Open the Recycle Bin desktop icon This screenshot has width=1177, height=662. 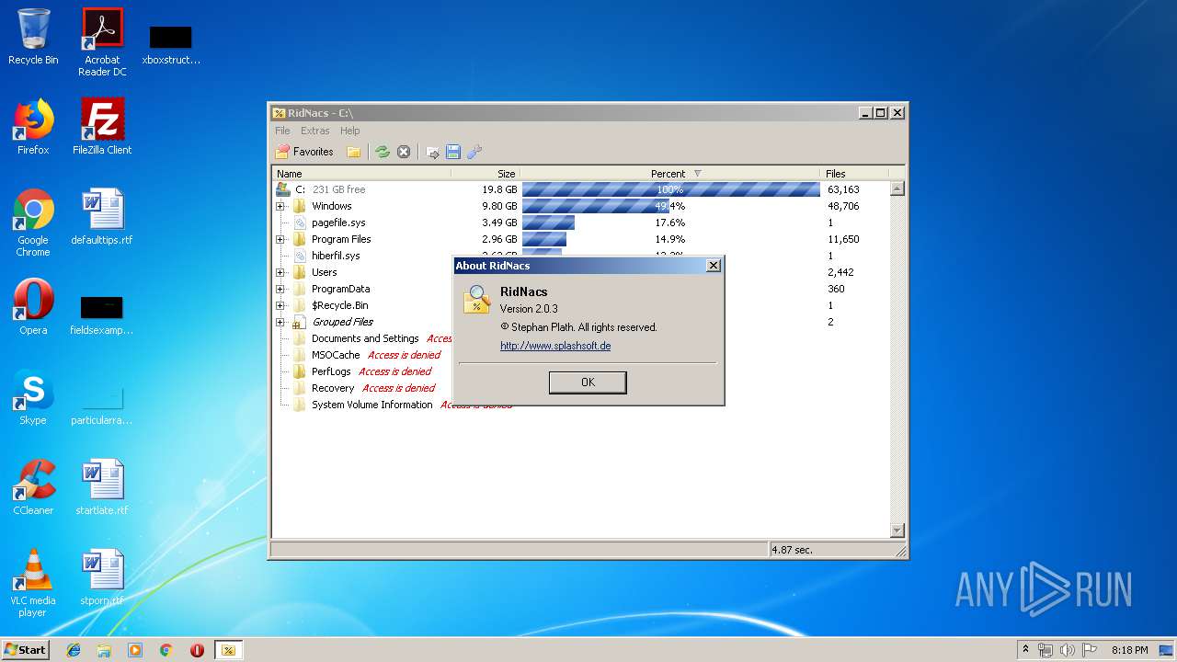tap(33, 37)
